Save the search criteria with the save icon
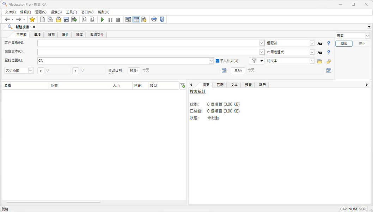373x212 pixels. click(x=66, y=19)
